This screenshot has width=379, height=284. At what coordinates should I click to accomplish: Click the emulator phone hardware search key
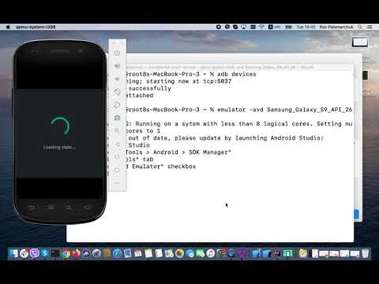click(x=68, y=207)
